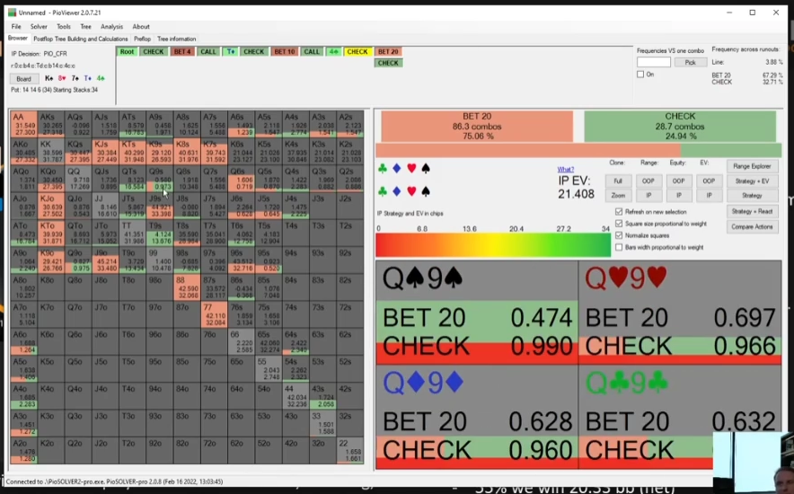The width and height of the screenshot is (794, 494).
Task: Click the Strategy button
Action: click(752, 196)
